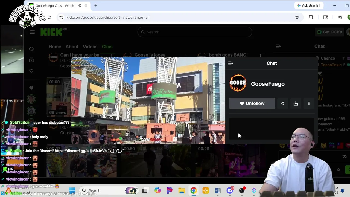Screen dimensions: 350x197
Task: Click the Ask Gemini button
Action: tap(309, 5)
